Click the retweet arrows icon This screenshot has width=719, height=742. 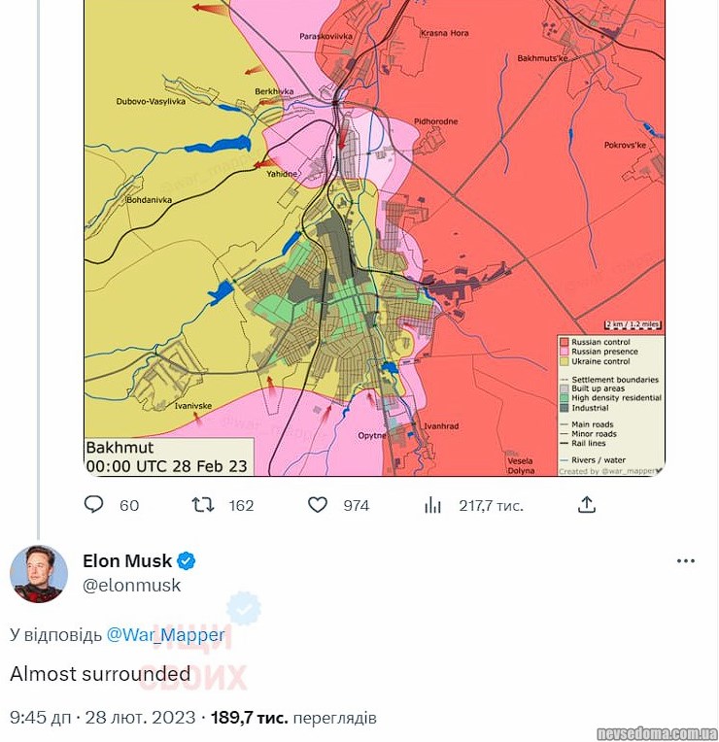coord(203,505)
